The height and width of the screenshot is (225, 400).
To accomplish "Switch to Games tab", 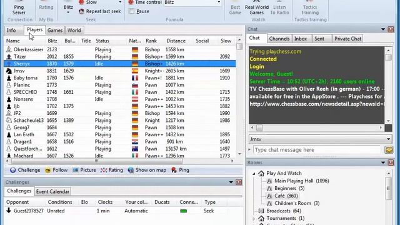I will point(55,31).
